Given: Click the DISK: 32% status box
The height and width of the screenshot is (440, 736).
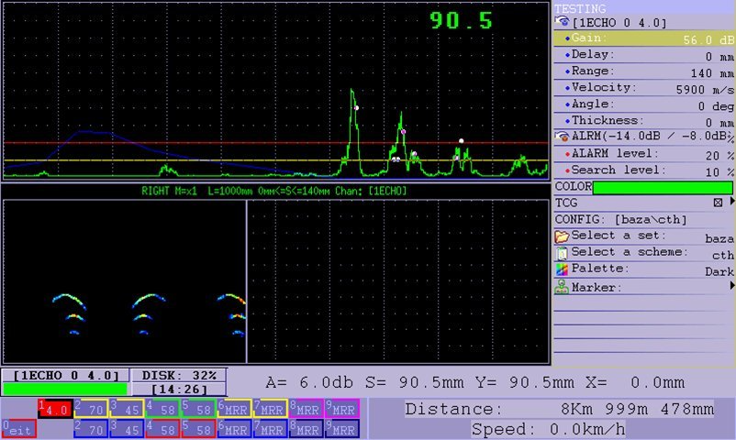Looking at the screenshot, I should pyautogui.click(x=178, y=375).
